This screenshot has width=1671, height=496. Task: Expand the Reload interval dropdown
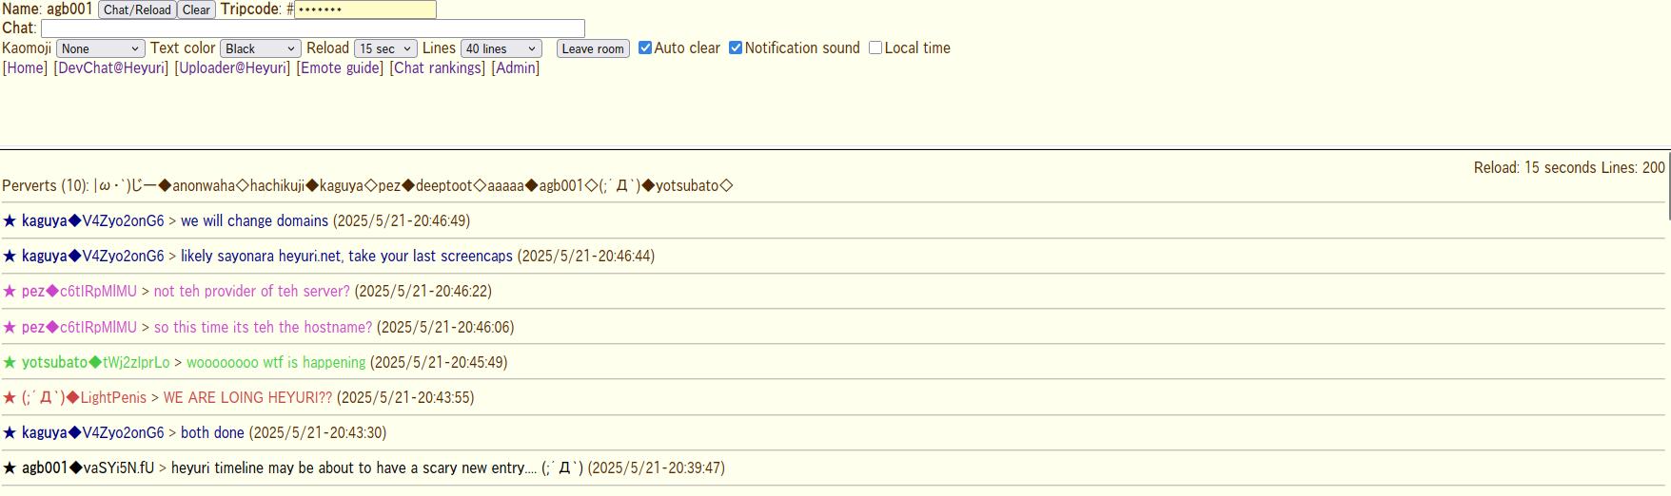click(x=385, y=48)
